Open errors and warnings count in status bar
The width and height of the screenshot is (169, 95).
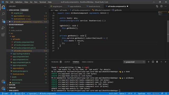20,93
